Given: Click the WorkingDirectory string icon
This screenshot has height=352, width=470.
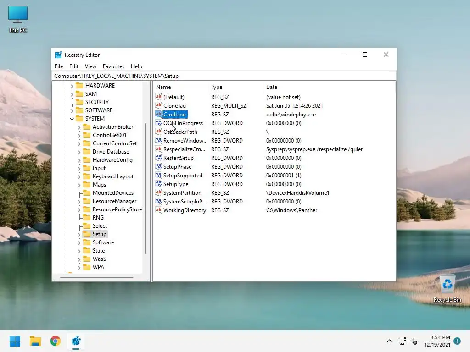Looking at the screenshot, I should pos(158,209).
